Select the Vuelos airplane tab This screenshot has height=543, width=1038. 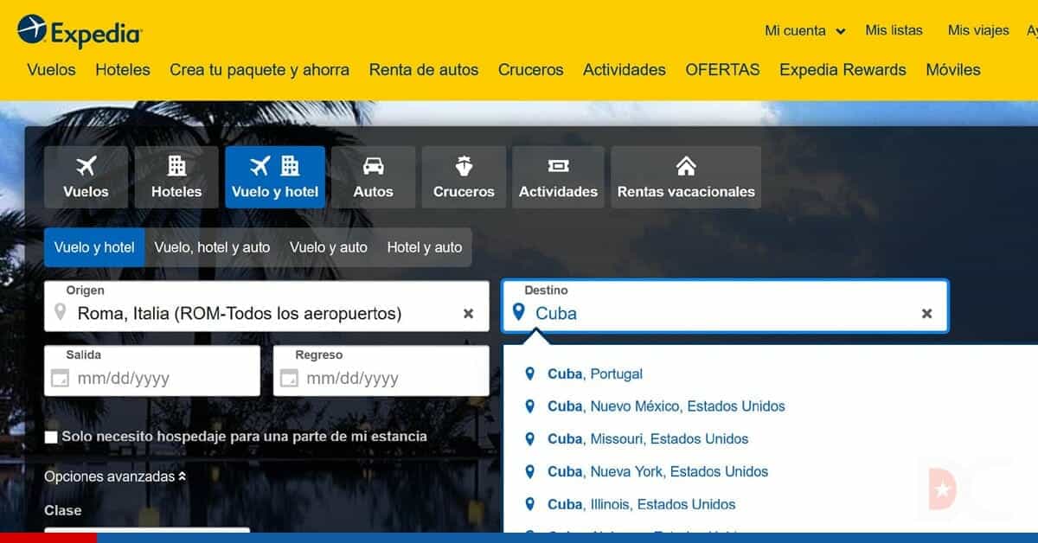tap(86, 177)
